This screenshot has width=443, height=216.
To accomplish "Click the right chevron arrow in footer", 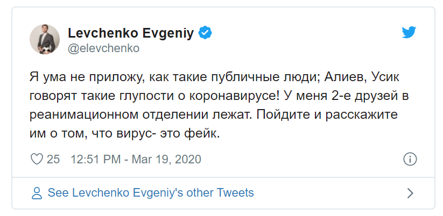I will click(410, 193).
